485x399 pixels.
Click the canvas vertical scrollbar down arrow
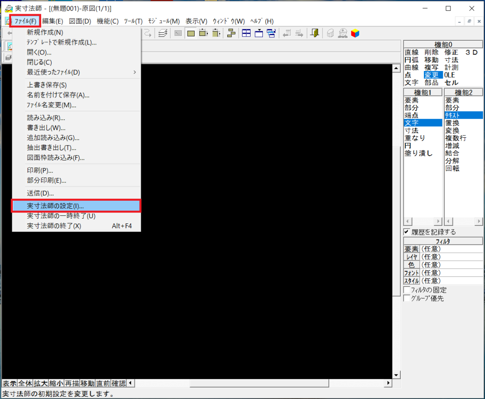click(396, 375)
